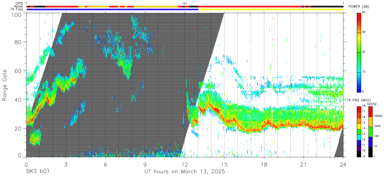The height and width of the screenshot is (178, 386).
Task: Click the TX FRQ (MHz) color scale
Action: tap(359, 132)
